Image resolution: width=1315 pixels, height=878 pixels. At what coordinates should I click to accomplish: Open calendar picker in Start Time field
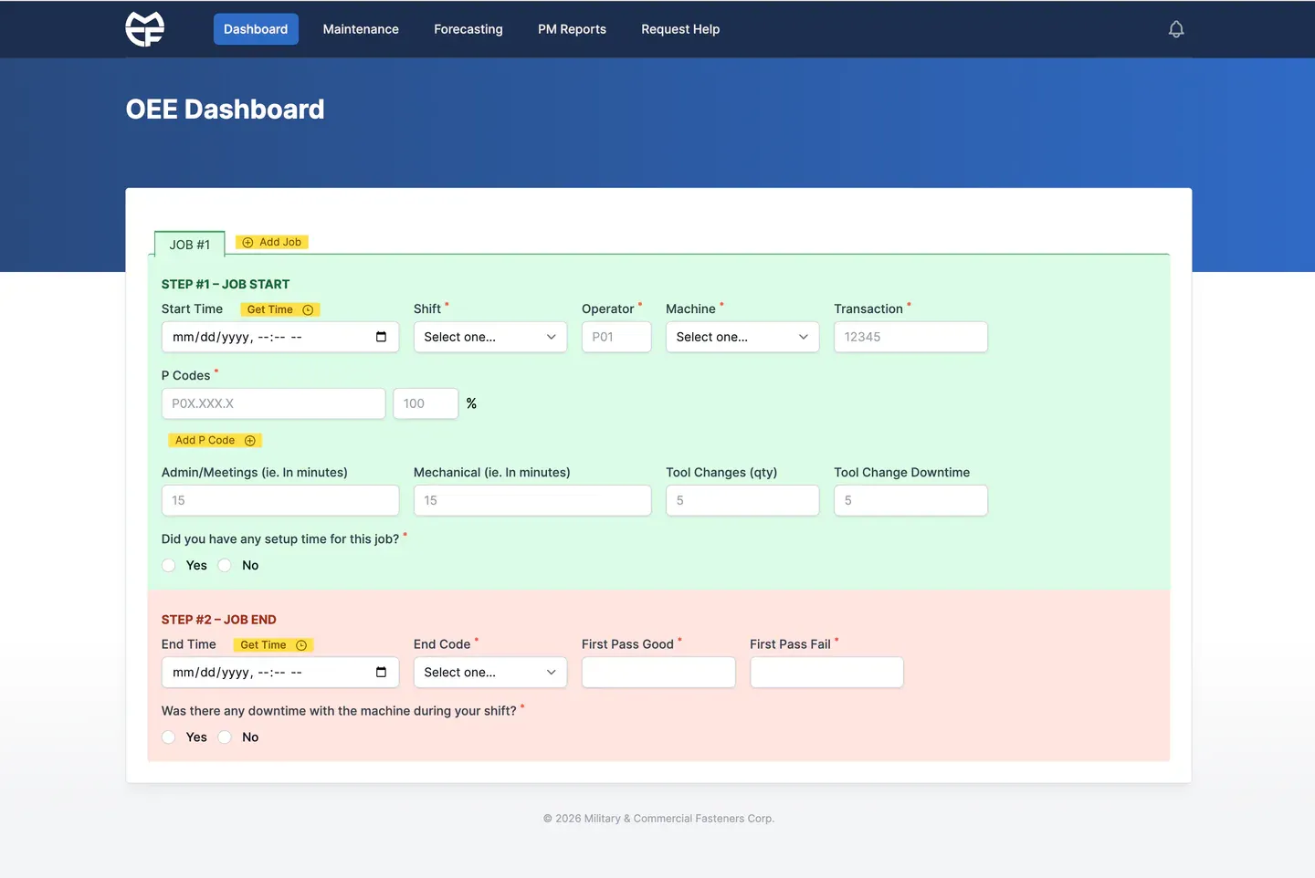point(381,337)
